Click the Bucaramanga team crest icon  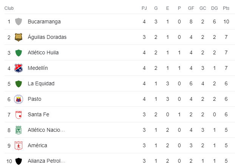[x=18, y=22]
